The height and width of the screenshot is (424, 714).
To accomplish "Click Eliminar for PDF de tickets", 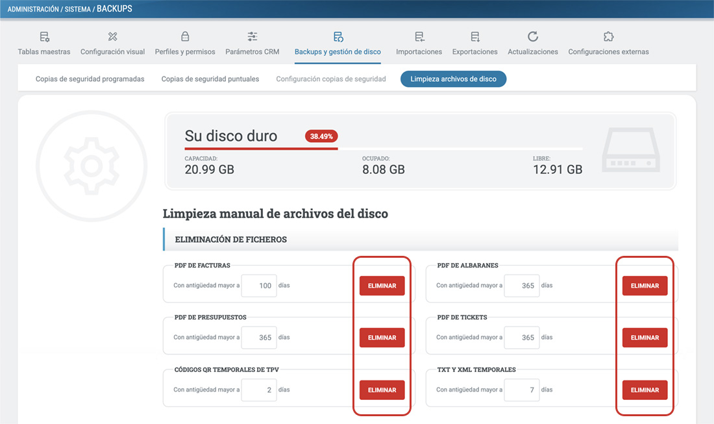I will (x=645, y=338).
